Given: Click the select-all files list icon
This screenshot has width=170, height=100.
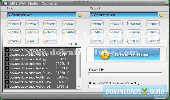Looking at the screenshot, I should click(x=71, y=44).
